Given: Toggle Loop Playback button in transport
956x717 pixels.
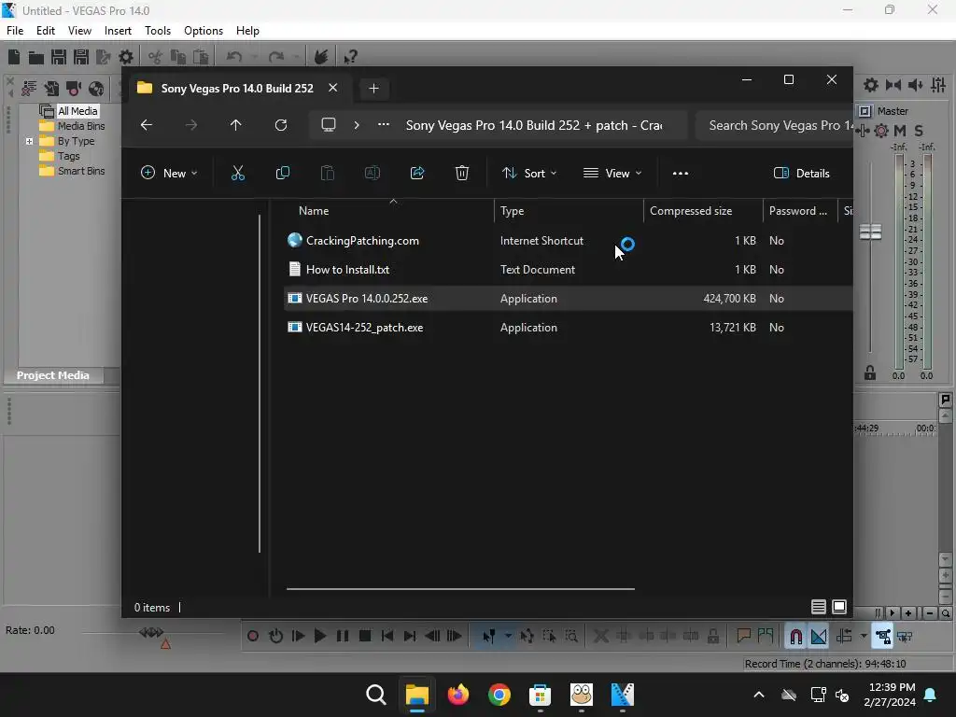Looking at the screenshot, I should pos(275,637).
